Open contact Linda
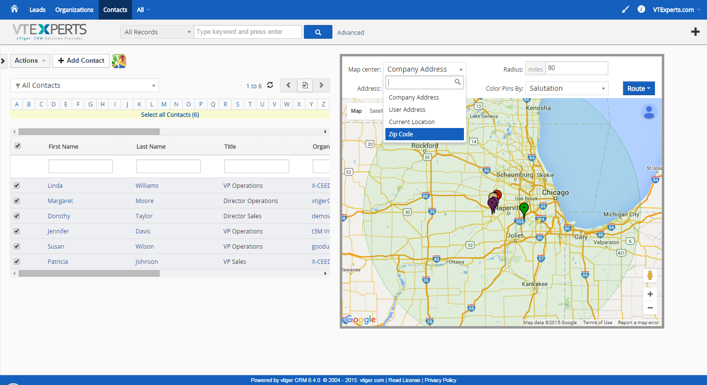The width and height of the screenshot is (707, 385). tap(55, 186)
